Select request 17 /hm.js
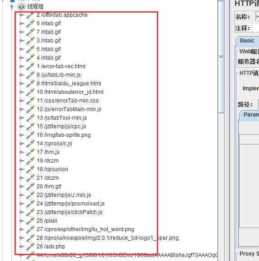Image resolution: width=259 pixels, height=261 pixels. 48,152
